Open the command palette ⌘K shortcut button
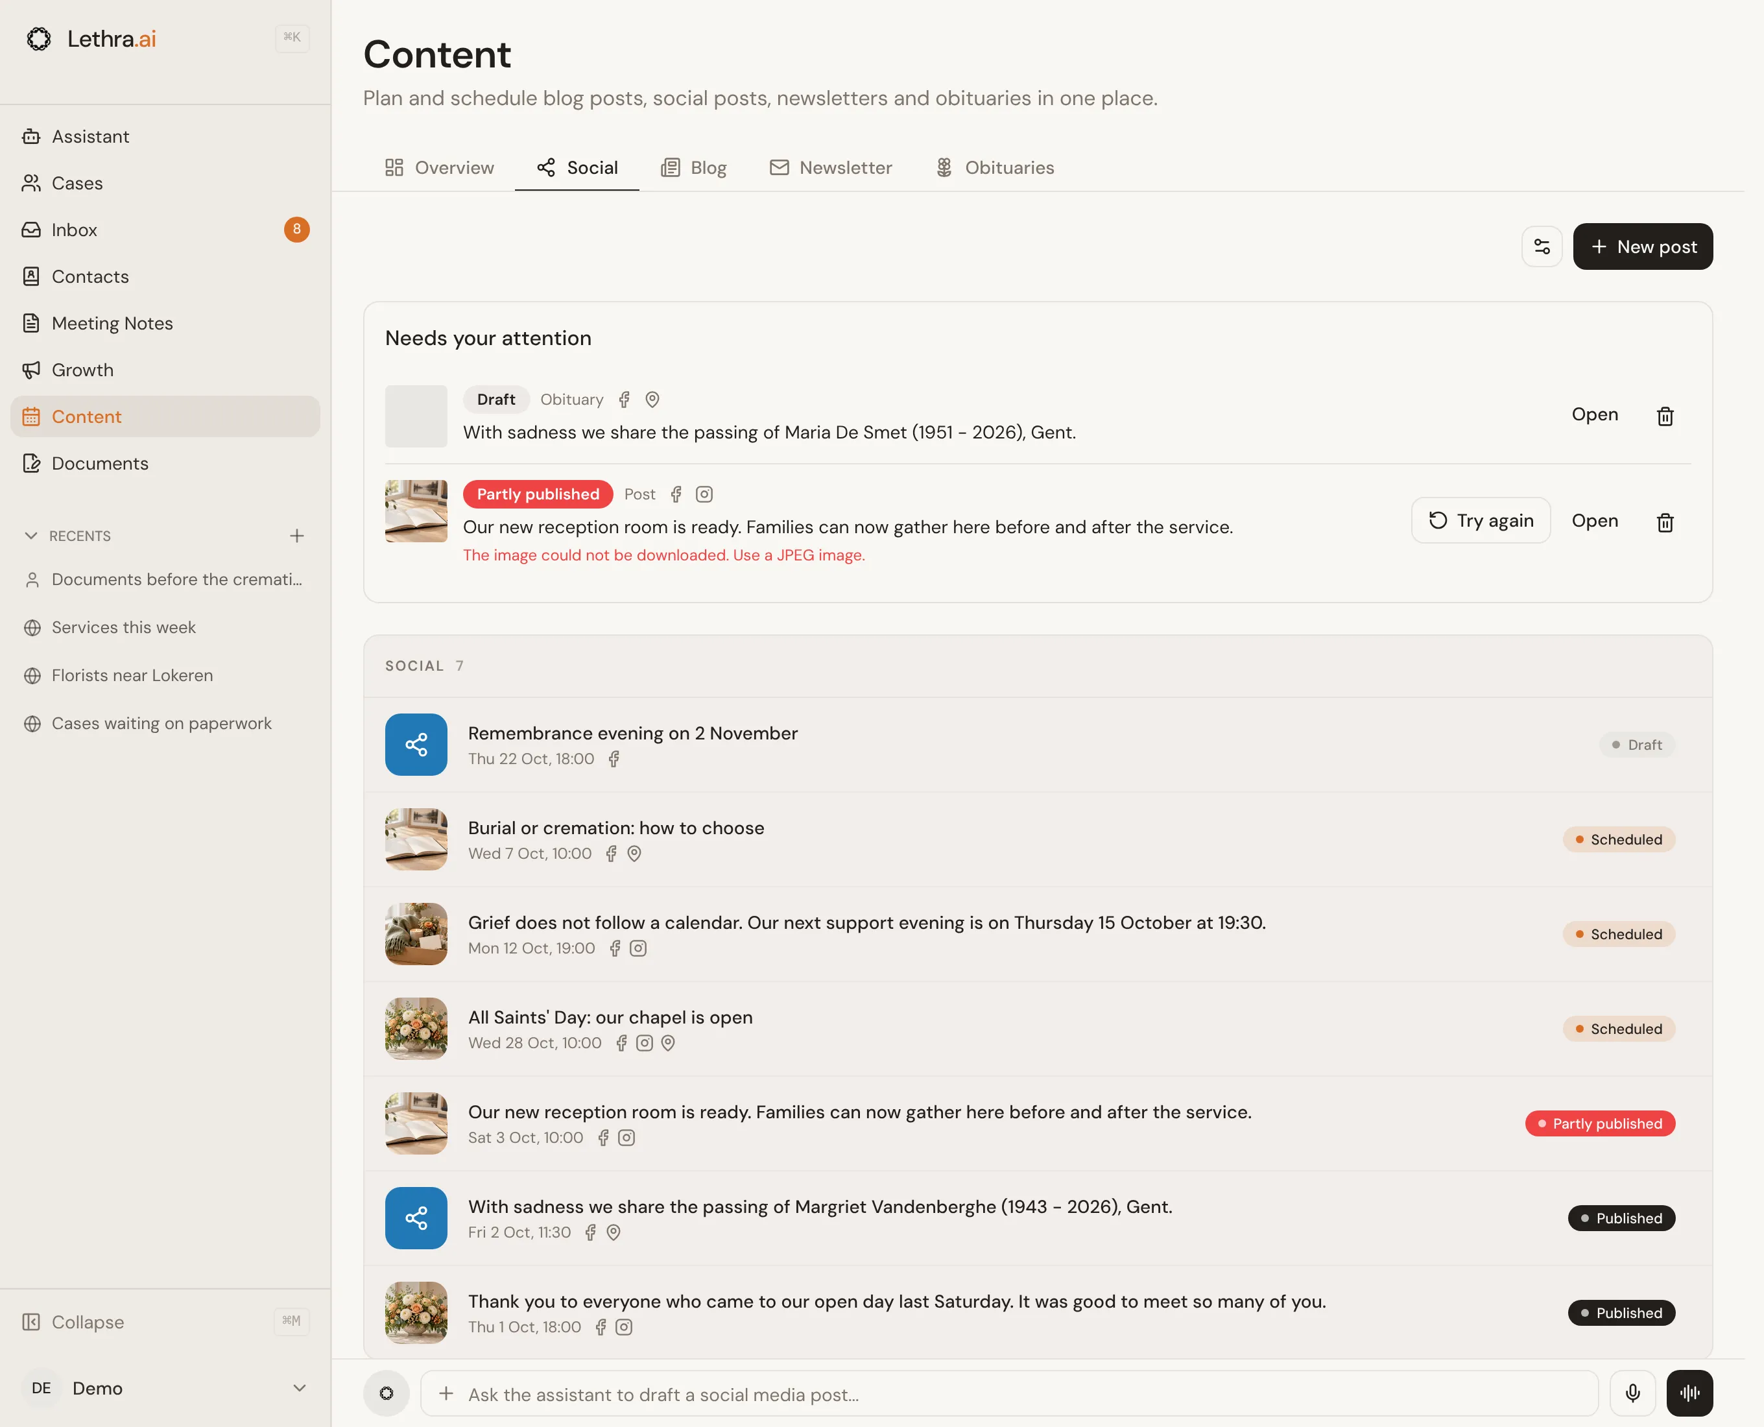Image resolution: width=1764 pixels, height=1427 pixels. [x=292, y=38]
